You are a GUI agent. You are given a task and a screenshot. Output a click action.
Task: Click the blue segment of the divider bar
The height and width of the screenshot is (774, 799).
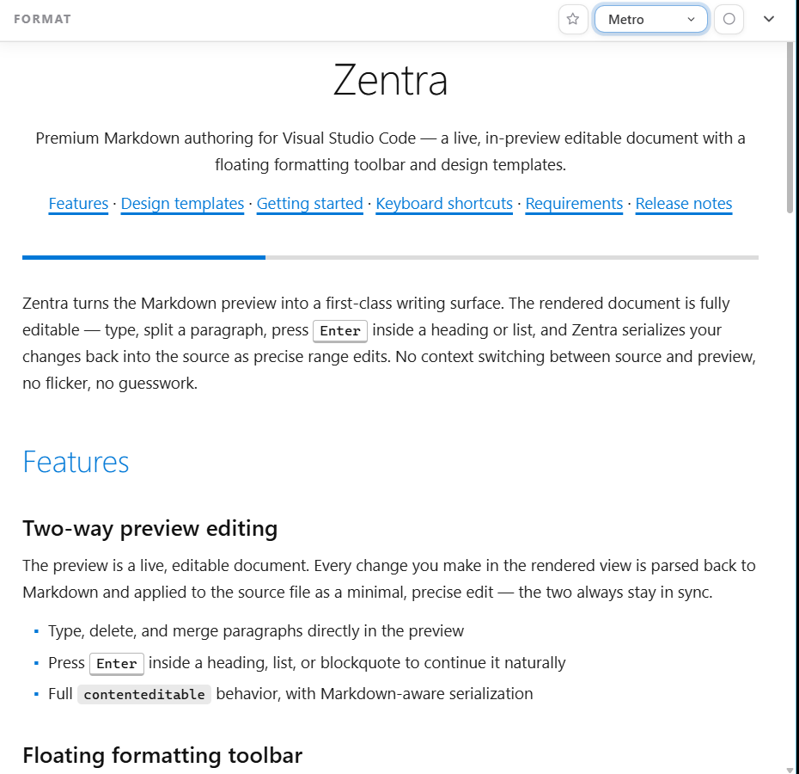click(143, 258)
